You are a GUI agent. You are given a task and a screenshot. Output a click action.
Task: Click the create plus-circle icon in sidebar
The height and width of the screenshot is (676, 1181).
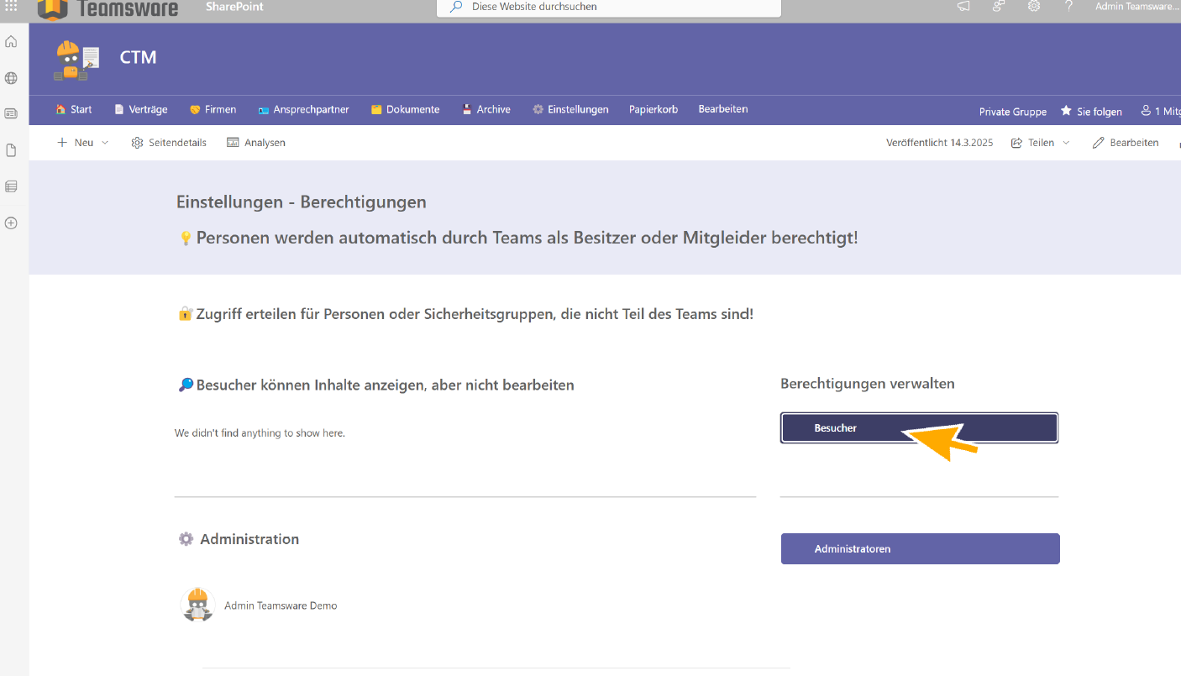click(11, 223)
